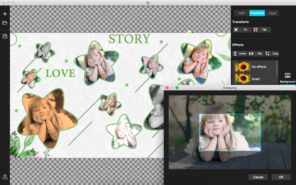Click the plus add icon in left sidebar

(x=5, y=14)
